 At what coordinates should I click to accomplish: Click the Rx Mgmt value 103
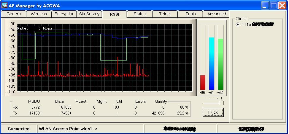click(x=116, y=107)
